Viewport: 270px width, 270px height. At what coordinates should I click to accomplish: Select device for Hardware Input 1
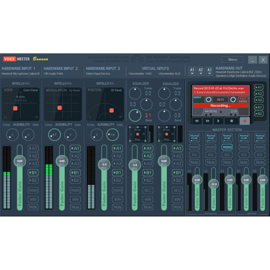tap(20, 74)
